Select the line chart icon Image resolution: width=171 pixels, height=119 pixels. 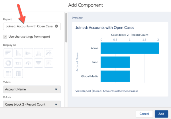tap(48, 53)
